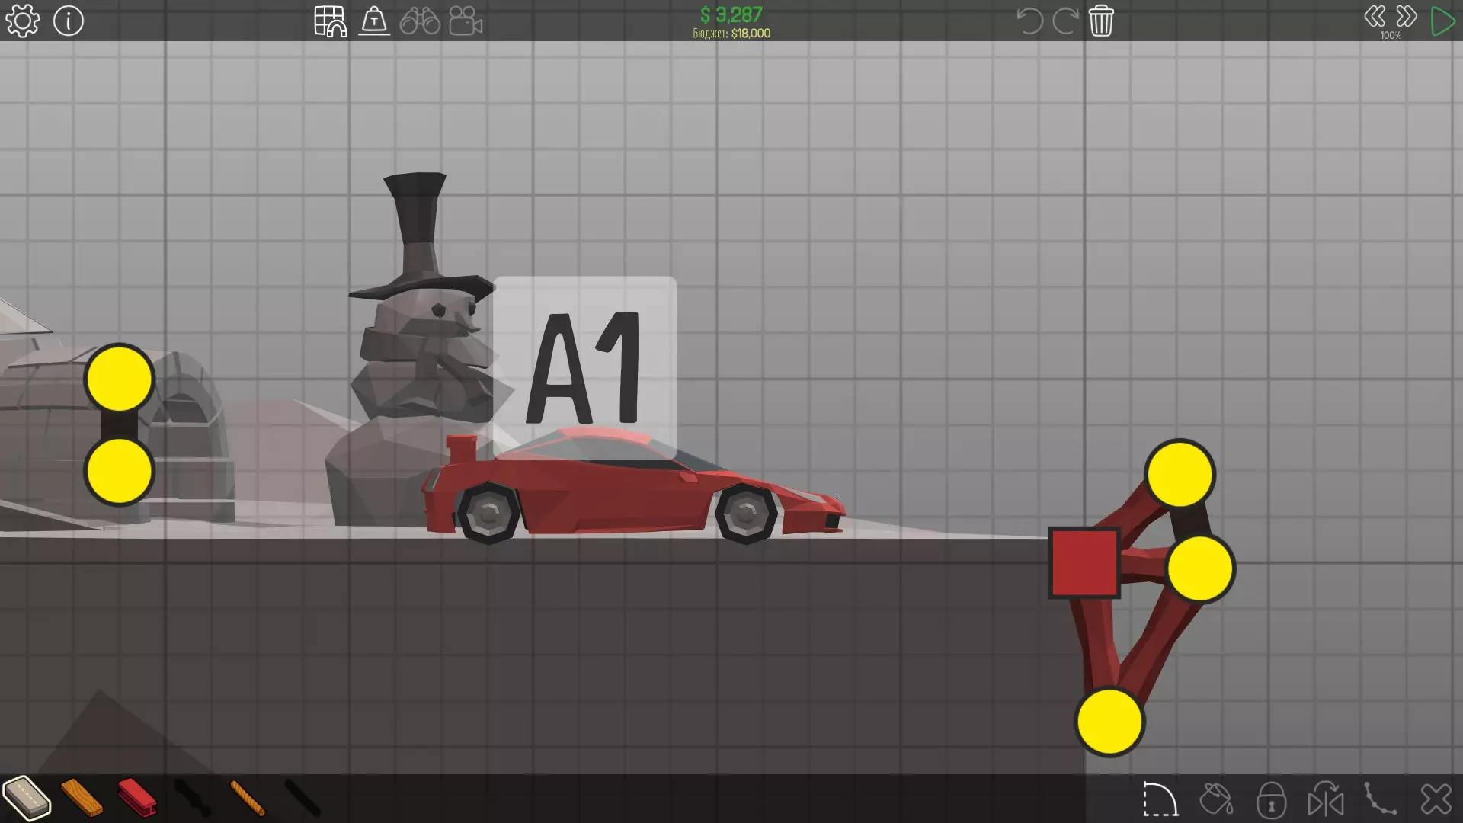Select the road material

pos(27,798)
